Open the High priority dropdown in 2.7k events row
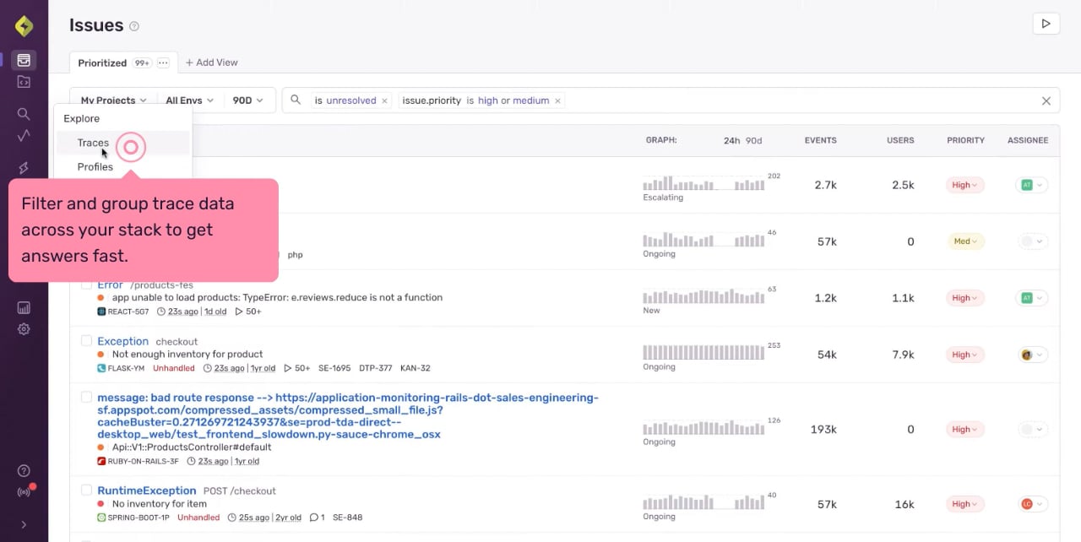This screenshot has height=542, width=1081. [x=964, y=185]
